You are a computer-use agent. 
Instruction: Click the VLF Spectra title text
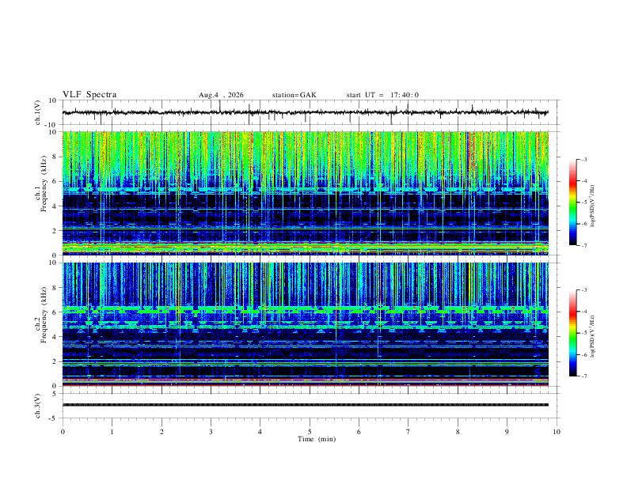click(x=89, y=95)
